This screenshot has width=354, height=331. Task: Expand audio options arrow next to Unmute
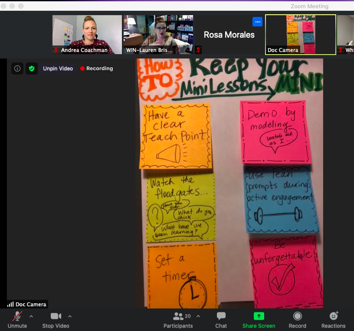pos(31,316)
